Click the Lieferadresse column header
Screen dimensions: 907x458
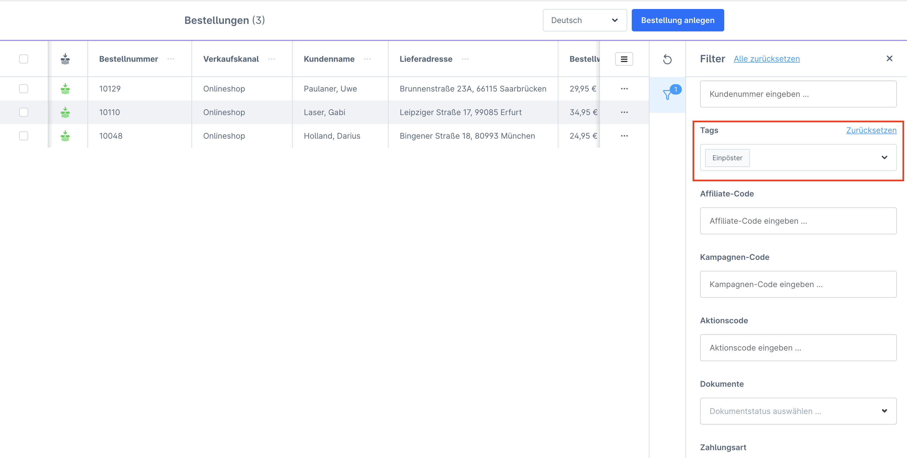(426, 59)
